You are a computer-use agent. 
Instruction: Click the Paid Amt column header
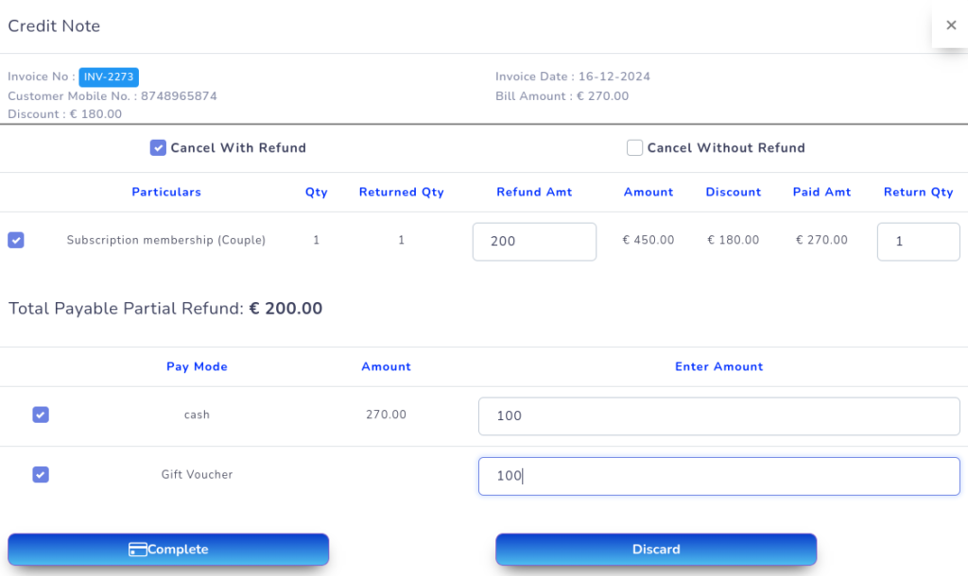(x=821, y=192)
